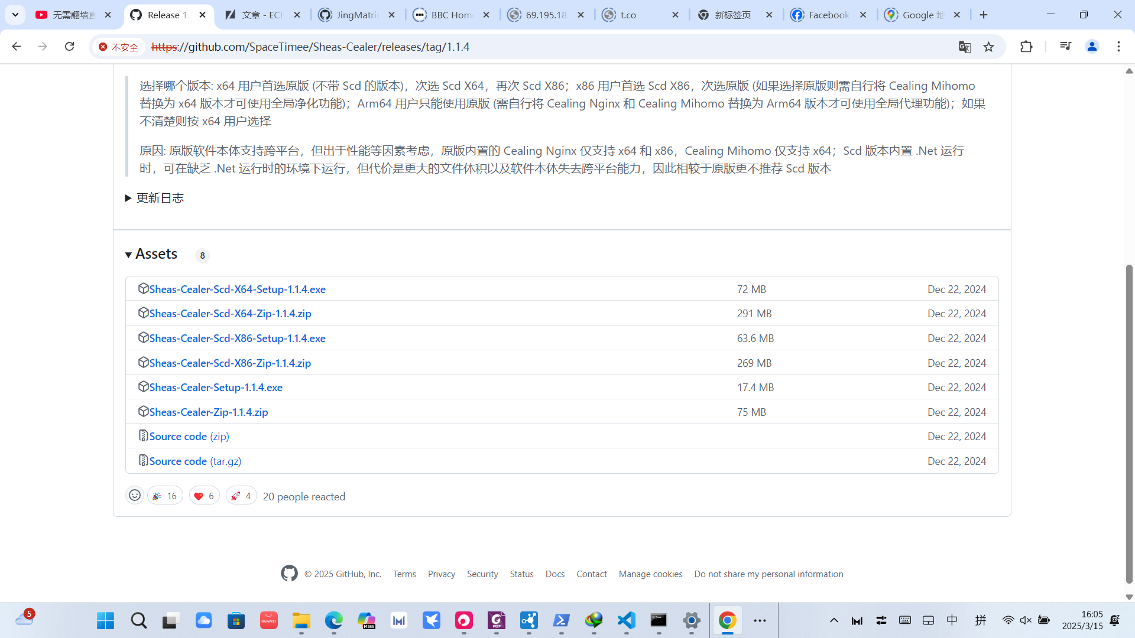Open Chrome profile avatar
This screenshot has width=1135, height=638.
coord(1092,47)
